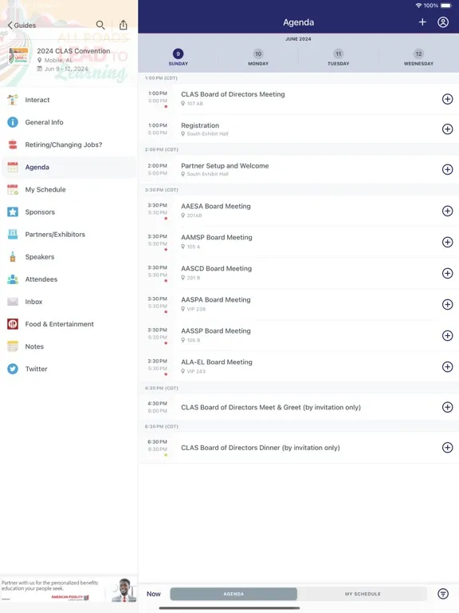Click the Partners/Exhibitors booth icon
The width and height of the screenshot is (459, 613).
[x=13, y=234]
